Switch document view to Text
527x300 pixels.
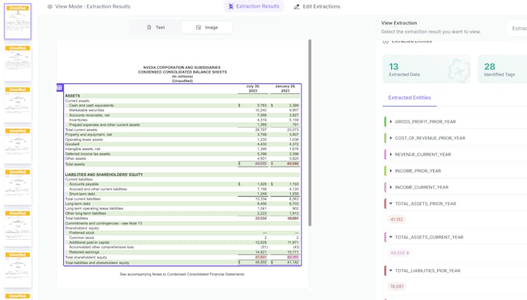click(x=156, y=27)
